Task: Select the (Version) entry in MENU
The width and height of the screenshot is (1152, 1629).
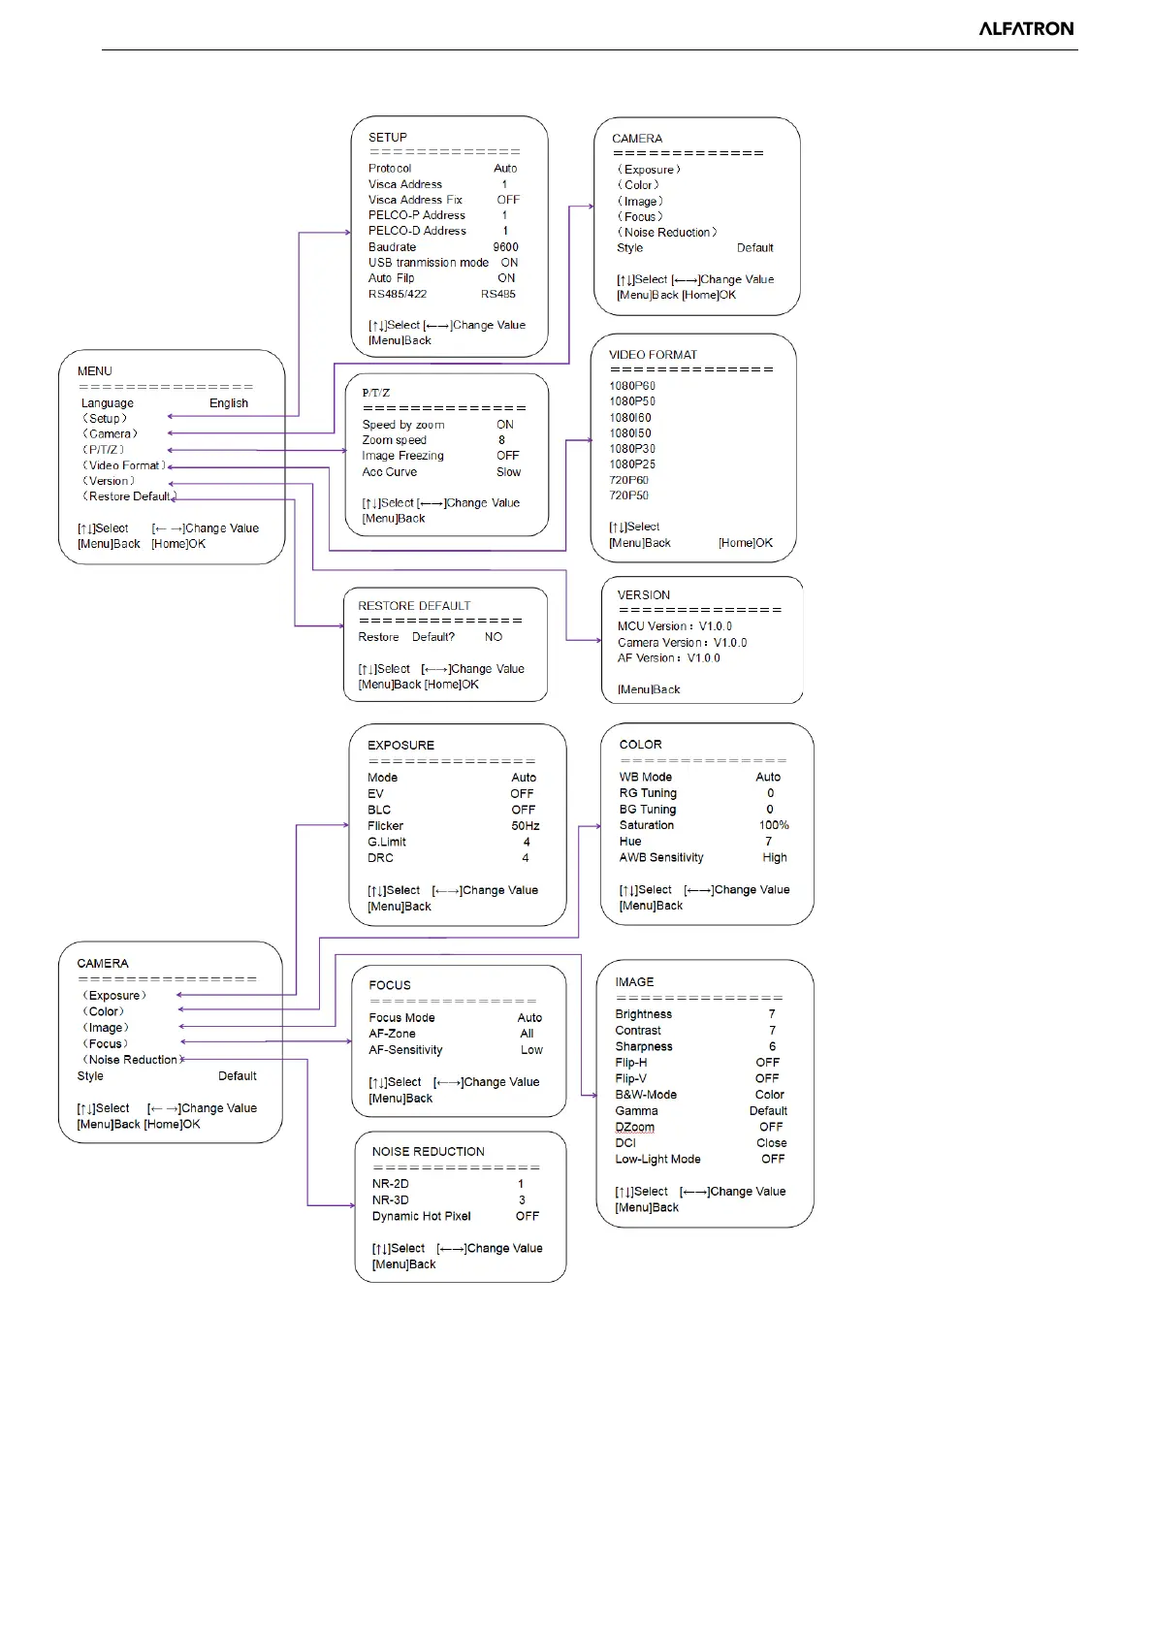Action: (109, 481)
